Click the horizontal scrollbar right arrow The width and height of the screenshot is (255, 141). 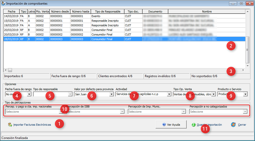243,70
